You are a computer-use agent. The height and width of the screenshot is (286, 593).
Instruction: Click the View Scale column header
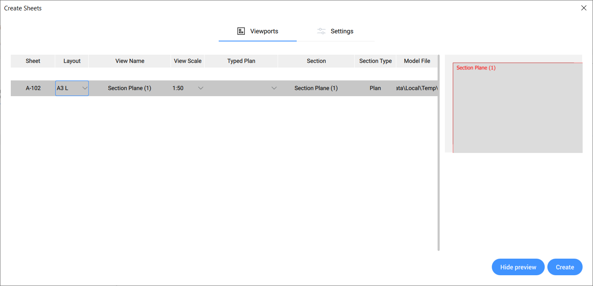point(188,61)
